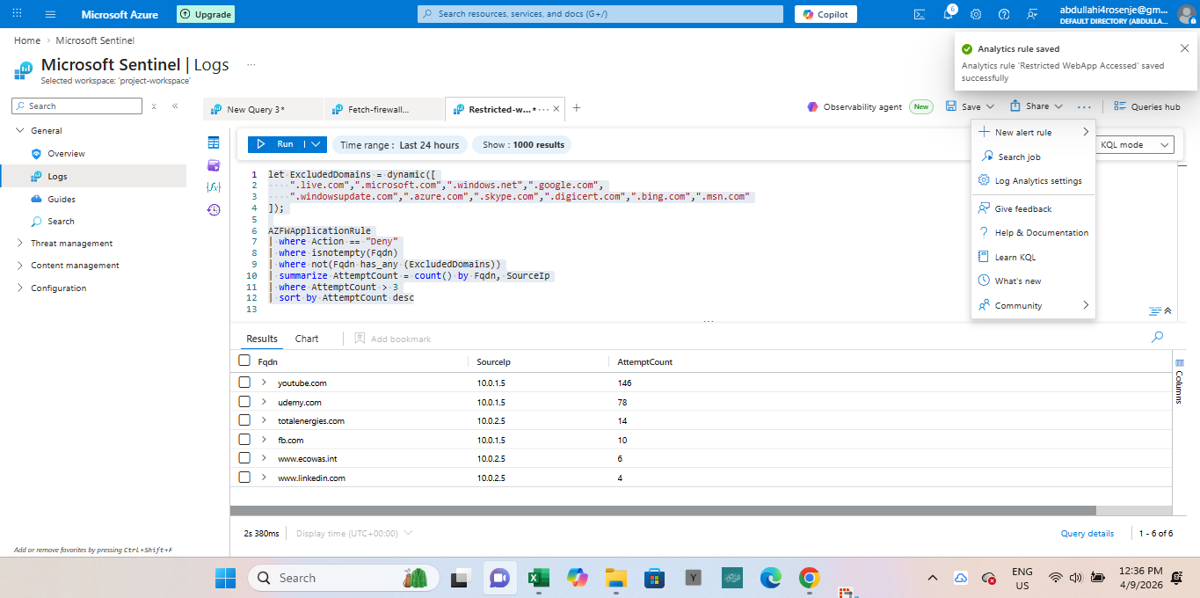Open Azure portal settings gear
This screenshot has width=1200, height=598.
point(976,14)
